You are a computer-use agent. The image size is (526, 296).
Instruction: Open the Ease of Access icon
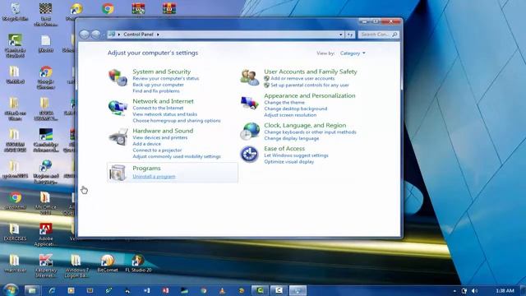click(x=249, y=155)
